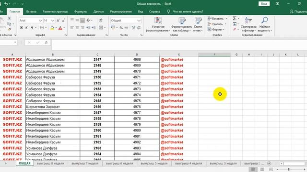Click the Fill Color yellow bucket swatch

point(52,28)
